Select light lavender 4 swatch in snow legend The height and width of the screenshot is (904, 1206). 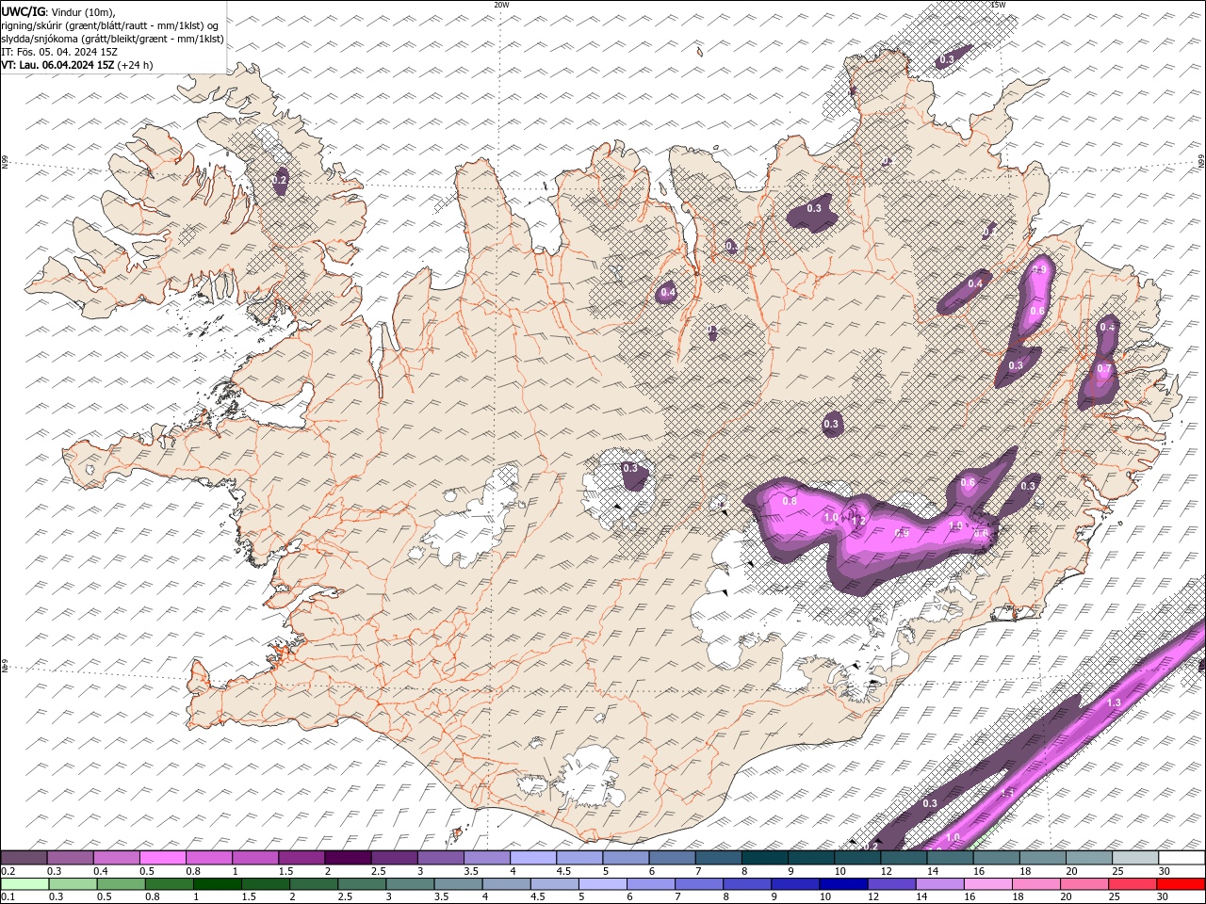(532, 858)
